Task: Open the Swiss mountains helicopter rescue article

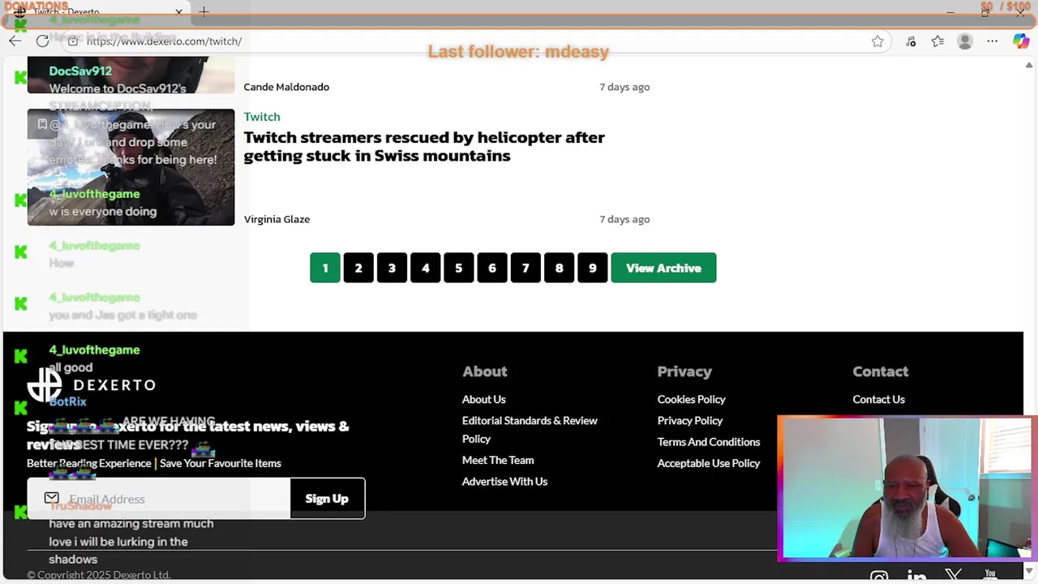Action: pyautogui.click(x=424, y=146)
